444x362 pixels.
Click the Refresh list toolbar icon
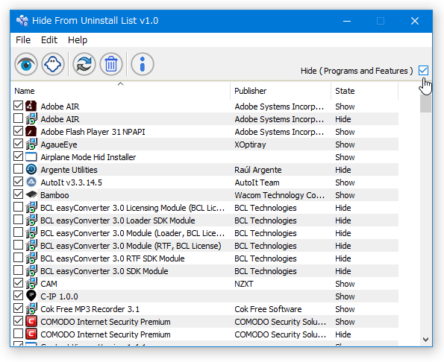pos(84,64)
